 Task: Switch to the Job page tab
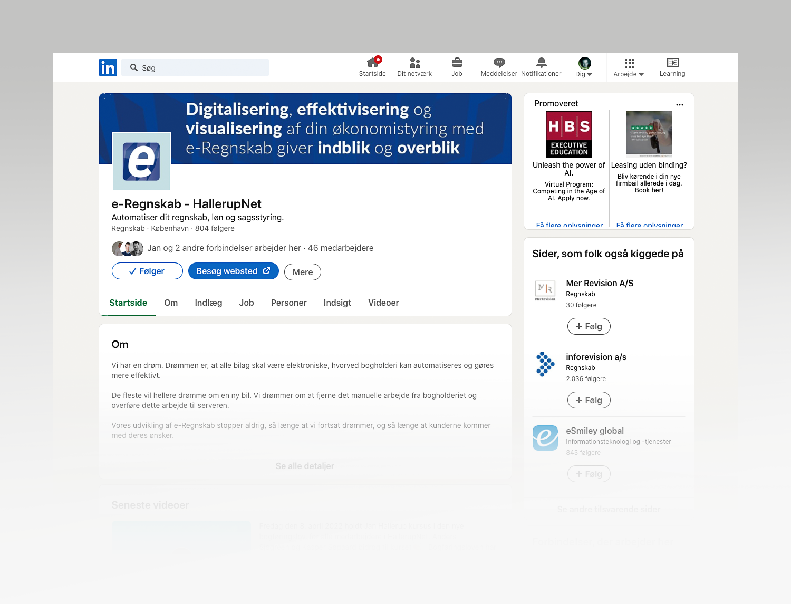click(247, 303)
